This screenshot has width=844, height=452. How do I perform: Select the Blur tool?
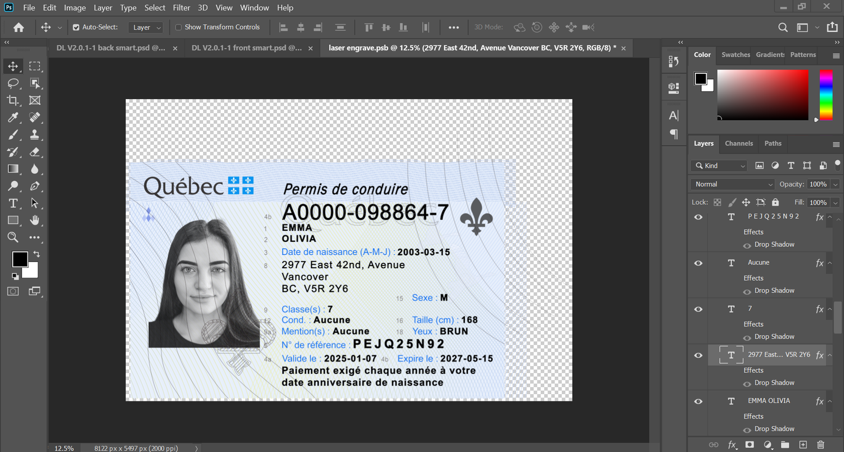pos(35,169)
